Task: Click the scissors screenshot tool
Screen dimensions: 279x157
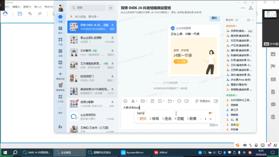Action: [133, 101]
